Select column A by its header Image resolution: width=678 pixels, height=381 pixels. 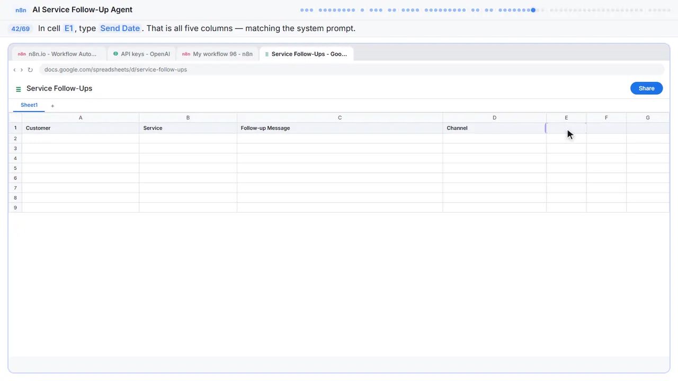click(x=81, y=117)
